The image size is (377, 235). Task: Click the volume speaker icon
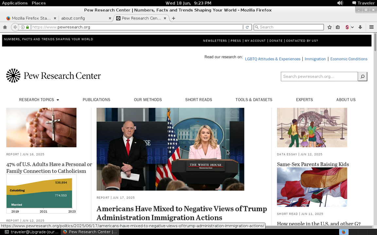coord(340,3)
